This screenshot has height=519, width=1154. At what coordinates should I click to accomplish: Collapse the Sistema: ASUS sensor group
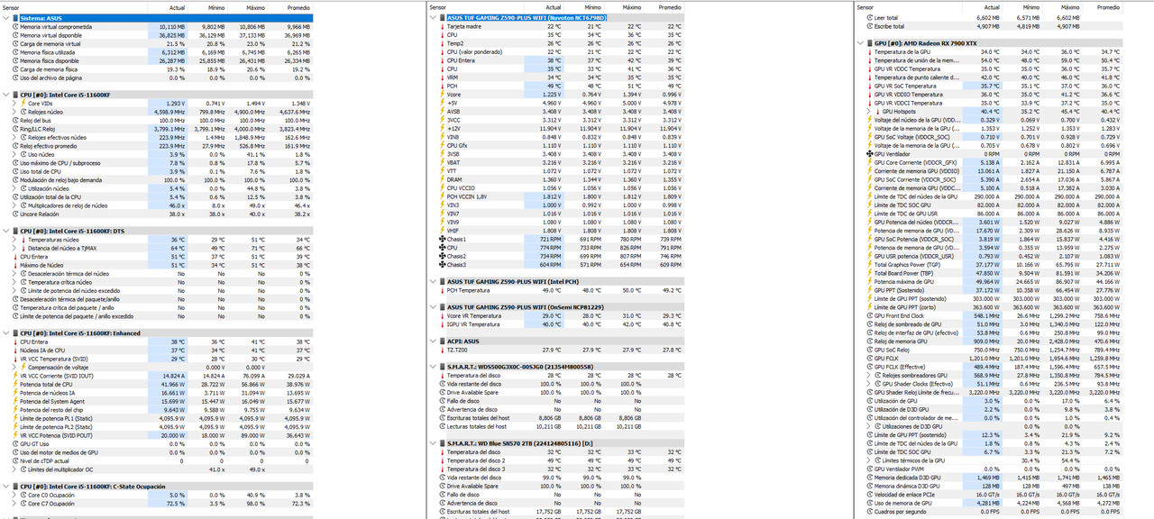(x=5, y=18)
